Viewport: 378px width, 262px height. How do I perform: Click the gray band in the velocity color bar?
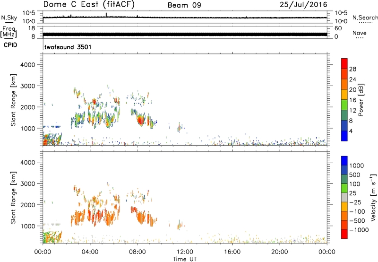(x=344, y=197)
